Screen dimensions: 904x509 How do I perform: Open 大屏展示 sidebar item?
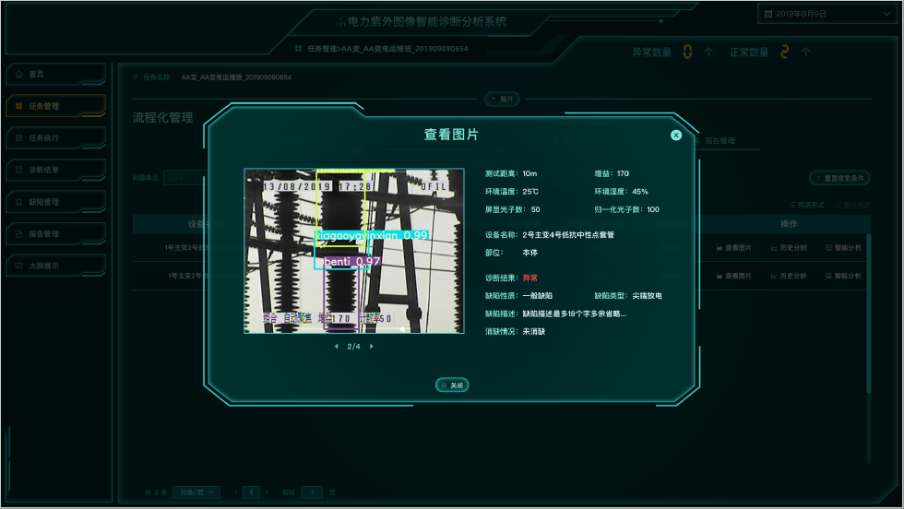(55, 266)
